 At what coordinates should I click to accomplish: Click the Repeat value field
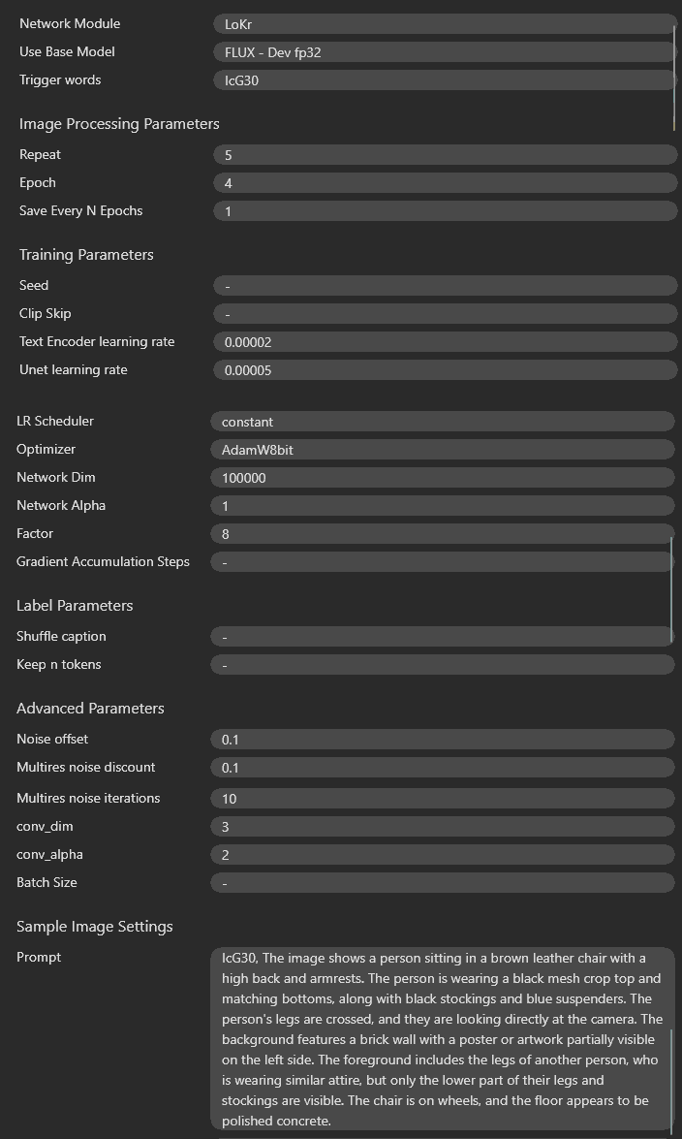pyautogui.click(x=445, y=155)
